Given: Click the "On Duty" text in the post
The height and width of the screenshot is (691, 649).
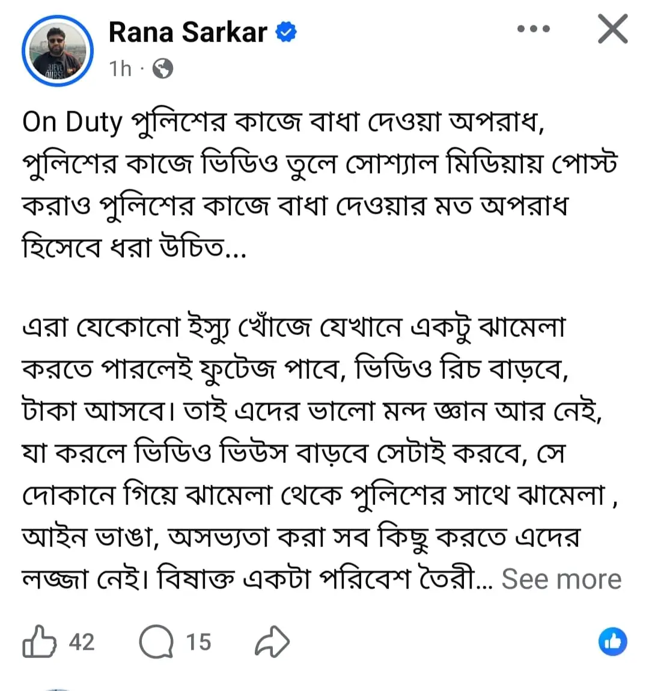Looking at the screenshot, I should 72,122.
